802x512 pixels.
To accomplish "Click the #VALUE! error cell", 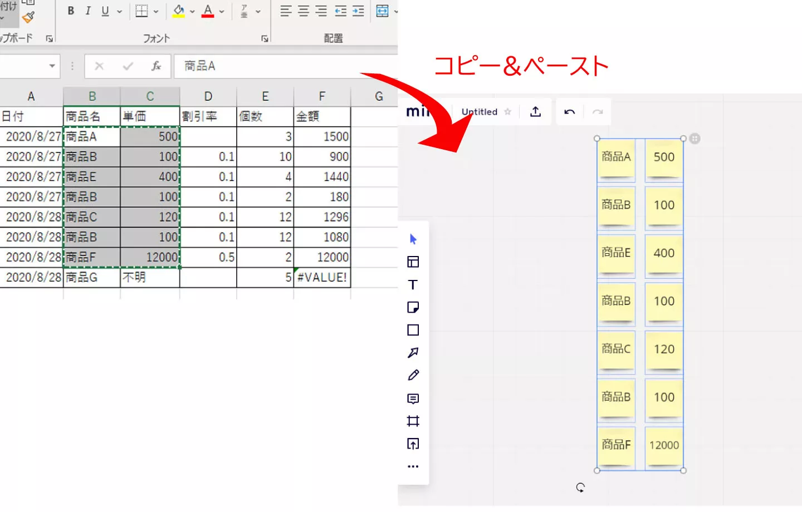I will click(x=322, y=277).
